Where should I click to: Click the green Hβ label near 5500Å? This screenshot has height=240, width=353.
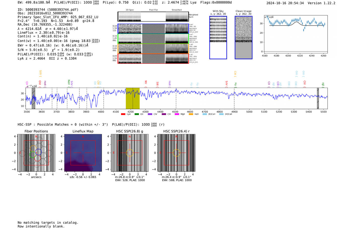(323, 84)
